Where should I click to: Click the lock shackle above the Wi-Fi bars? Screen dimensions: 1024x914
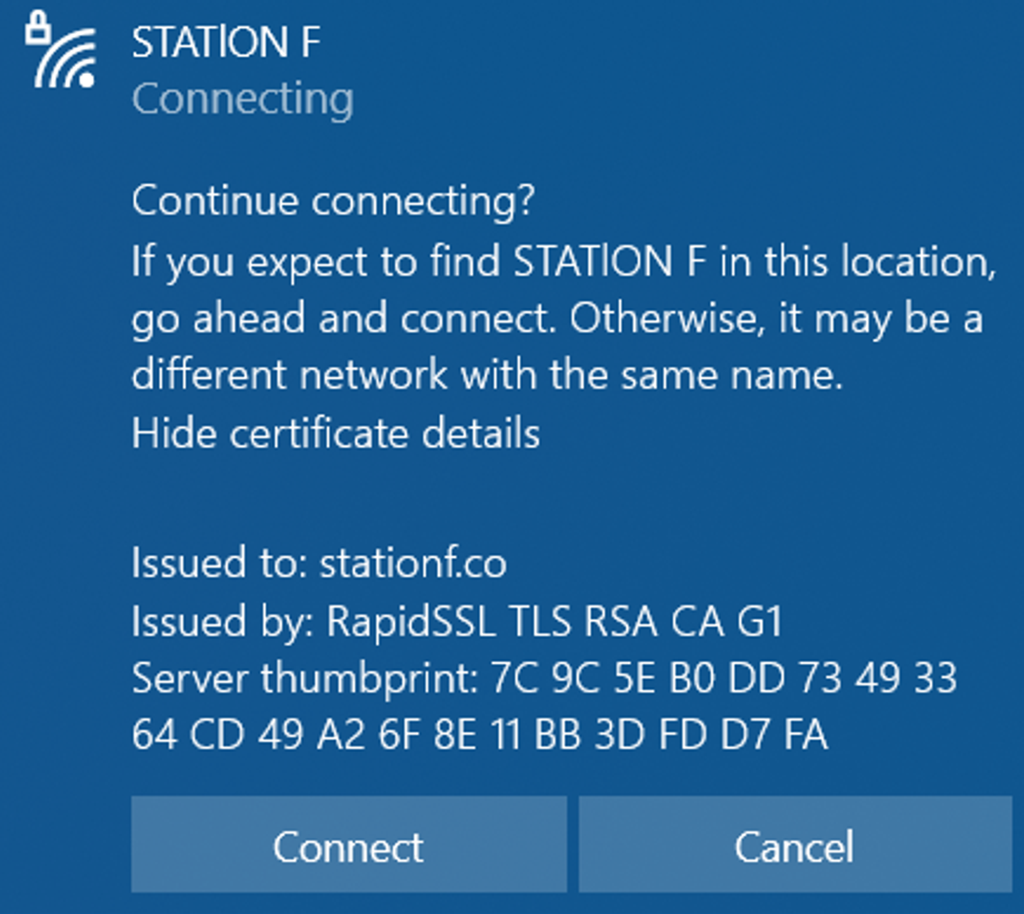[x=38, y=15]
